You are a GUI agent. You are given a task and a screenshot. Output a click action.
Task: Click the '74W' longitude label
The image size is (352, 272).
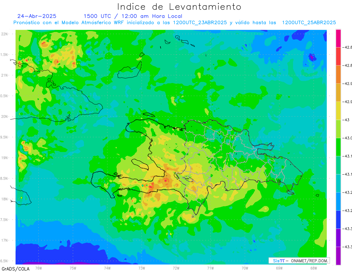point(107,268)
